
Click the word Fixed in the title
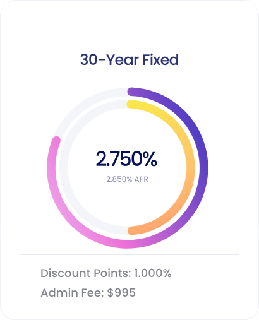pos(160,60)
